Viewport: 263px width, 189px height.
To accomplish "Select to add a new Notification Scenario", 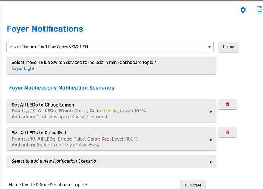I will (54, 161).
